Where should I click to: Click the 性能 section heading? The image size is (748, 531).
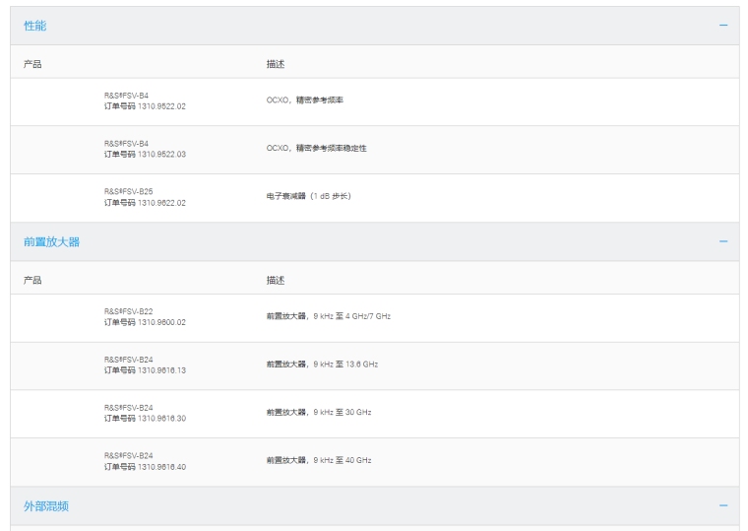[x=35, y=26]
